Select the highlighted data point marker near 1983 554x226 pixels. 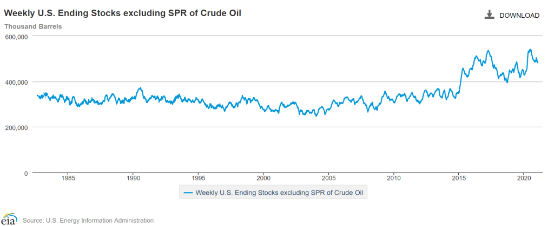pyautogui.click(x=46, y=94)
